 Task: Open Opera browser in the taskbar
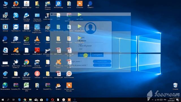click(x=53, y=100)
